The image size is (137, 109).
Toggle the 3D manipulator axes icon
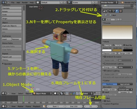click(71, 93)
